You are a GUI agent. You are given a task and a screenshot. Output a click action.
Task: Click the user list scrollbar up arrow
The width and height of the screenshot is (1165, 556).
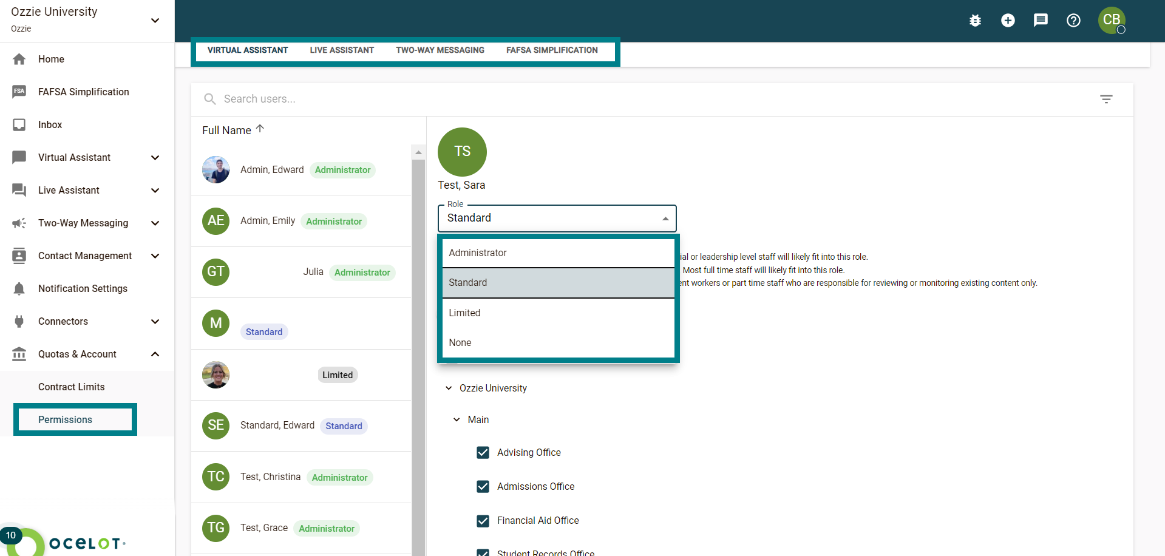pyautogui.click(x=418, y=152)
